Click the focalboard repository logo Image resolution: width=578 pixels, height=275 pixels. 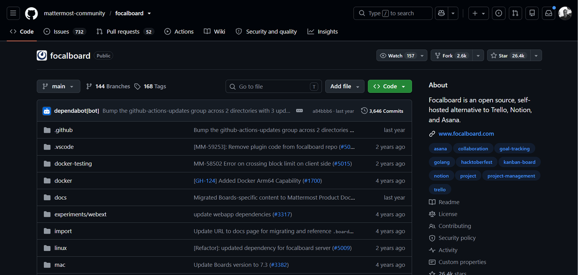coord(42,55)
